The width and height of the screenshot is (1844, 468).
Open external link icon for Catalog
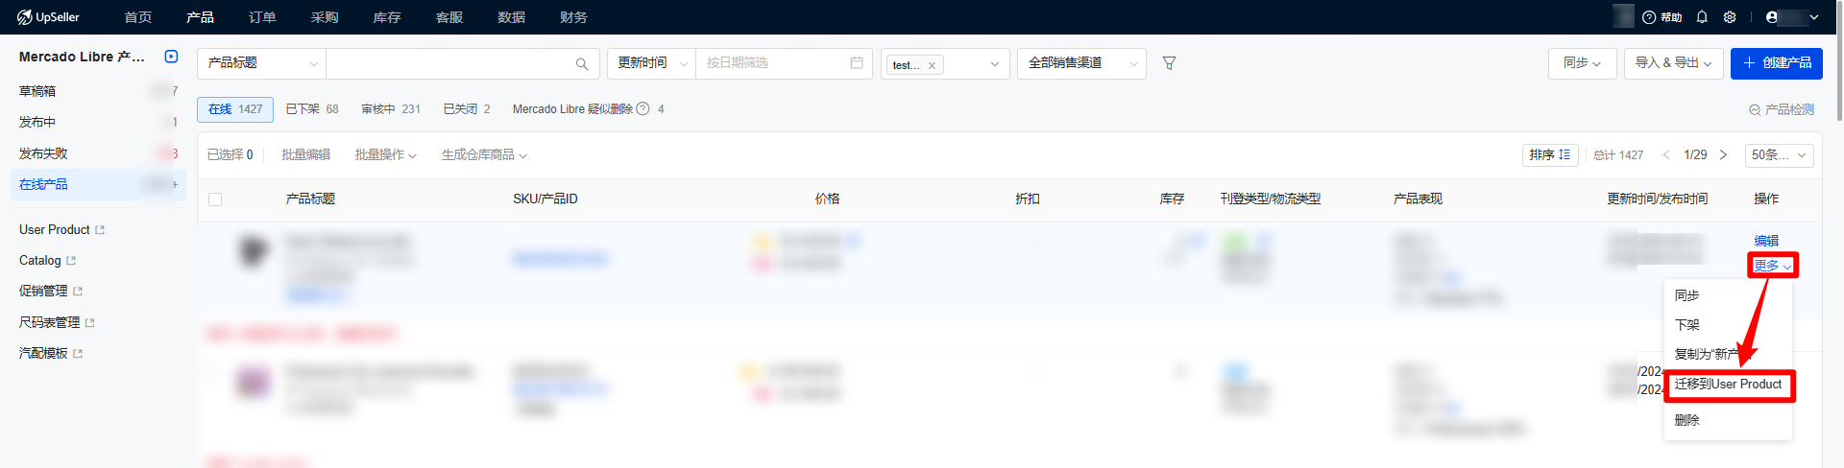[71, 261]
